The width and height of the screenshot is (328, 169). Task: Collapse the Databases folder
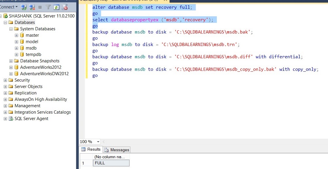(x=6, y=22)
